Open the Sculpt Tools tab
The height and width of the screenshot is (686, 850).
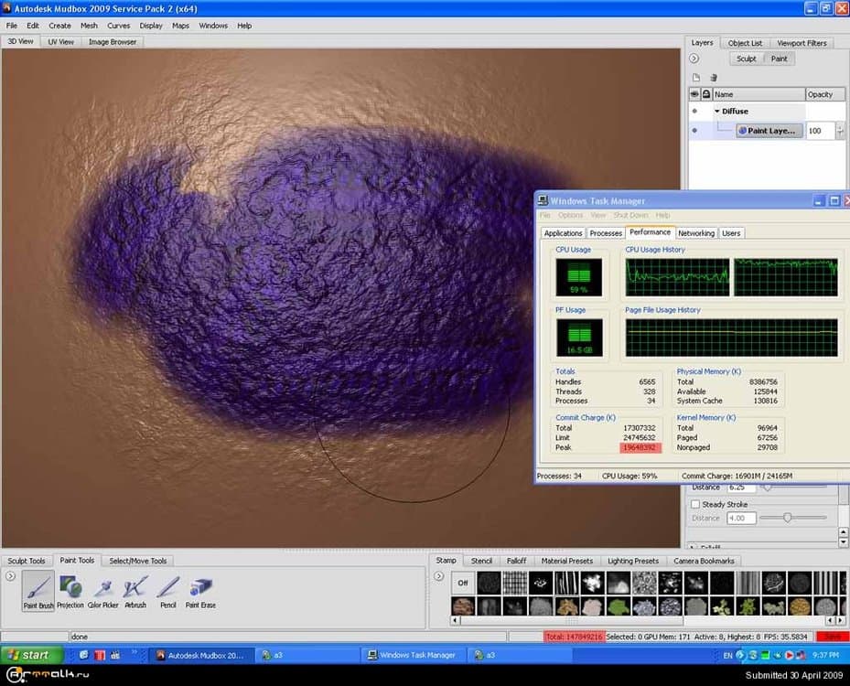click(27, 561)
